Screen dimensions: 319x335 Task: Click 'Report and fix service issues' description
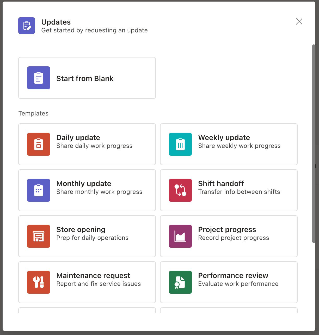point(99,284)
